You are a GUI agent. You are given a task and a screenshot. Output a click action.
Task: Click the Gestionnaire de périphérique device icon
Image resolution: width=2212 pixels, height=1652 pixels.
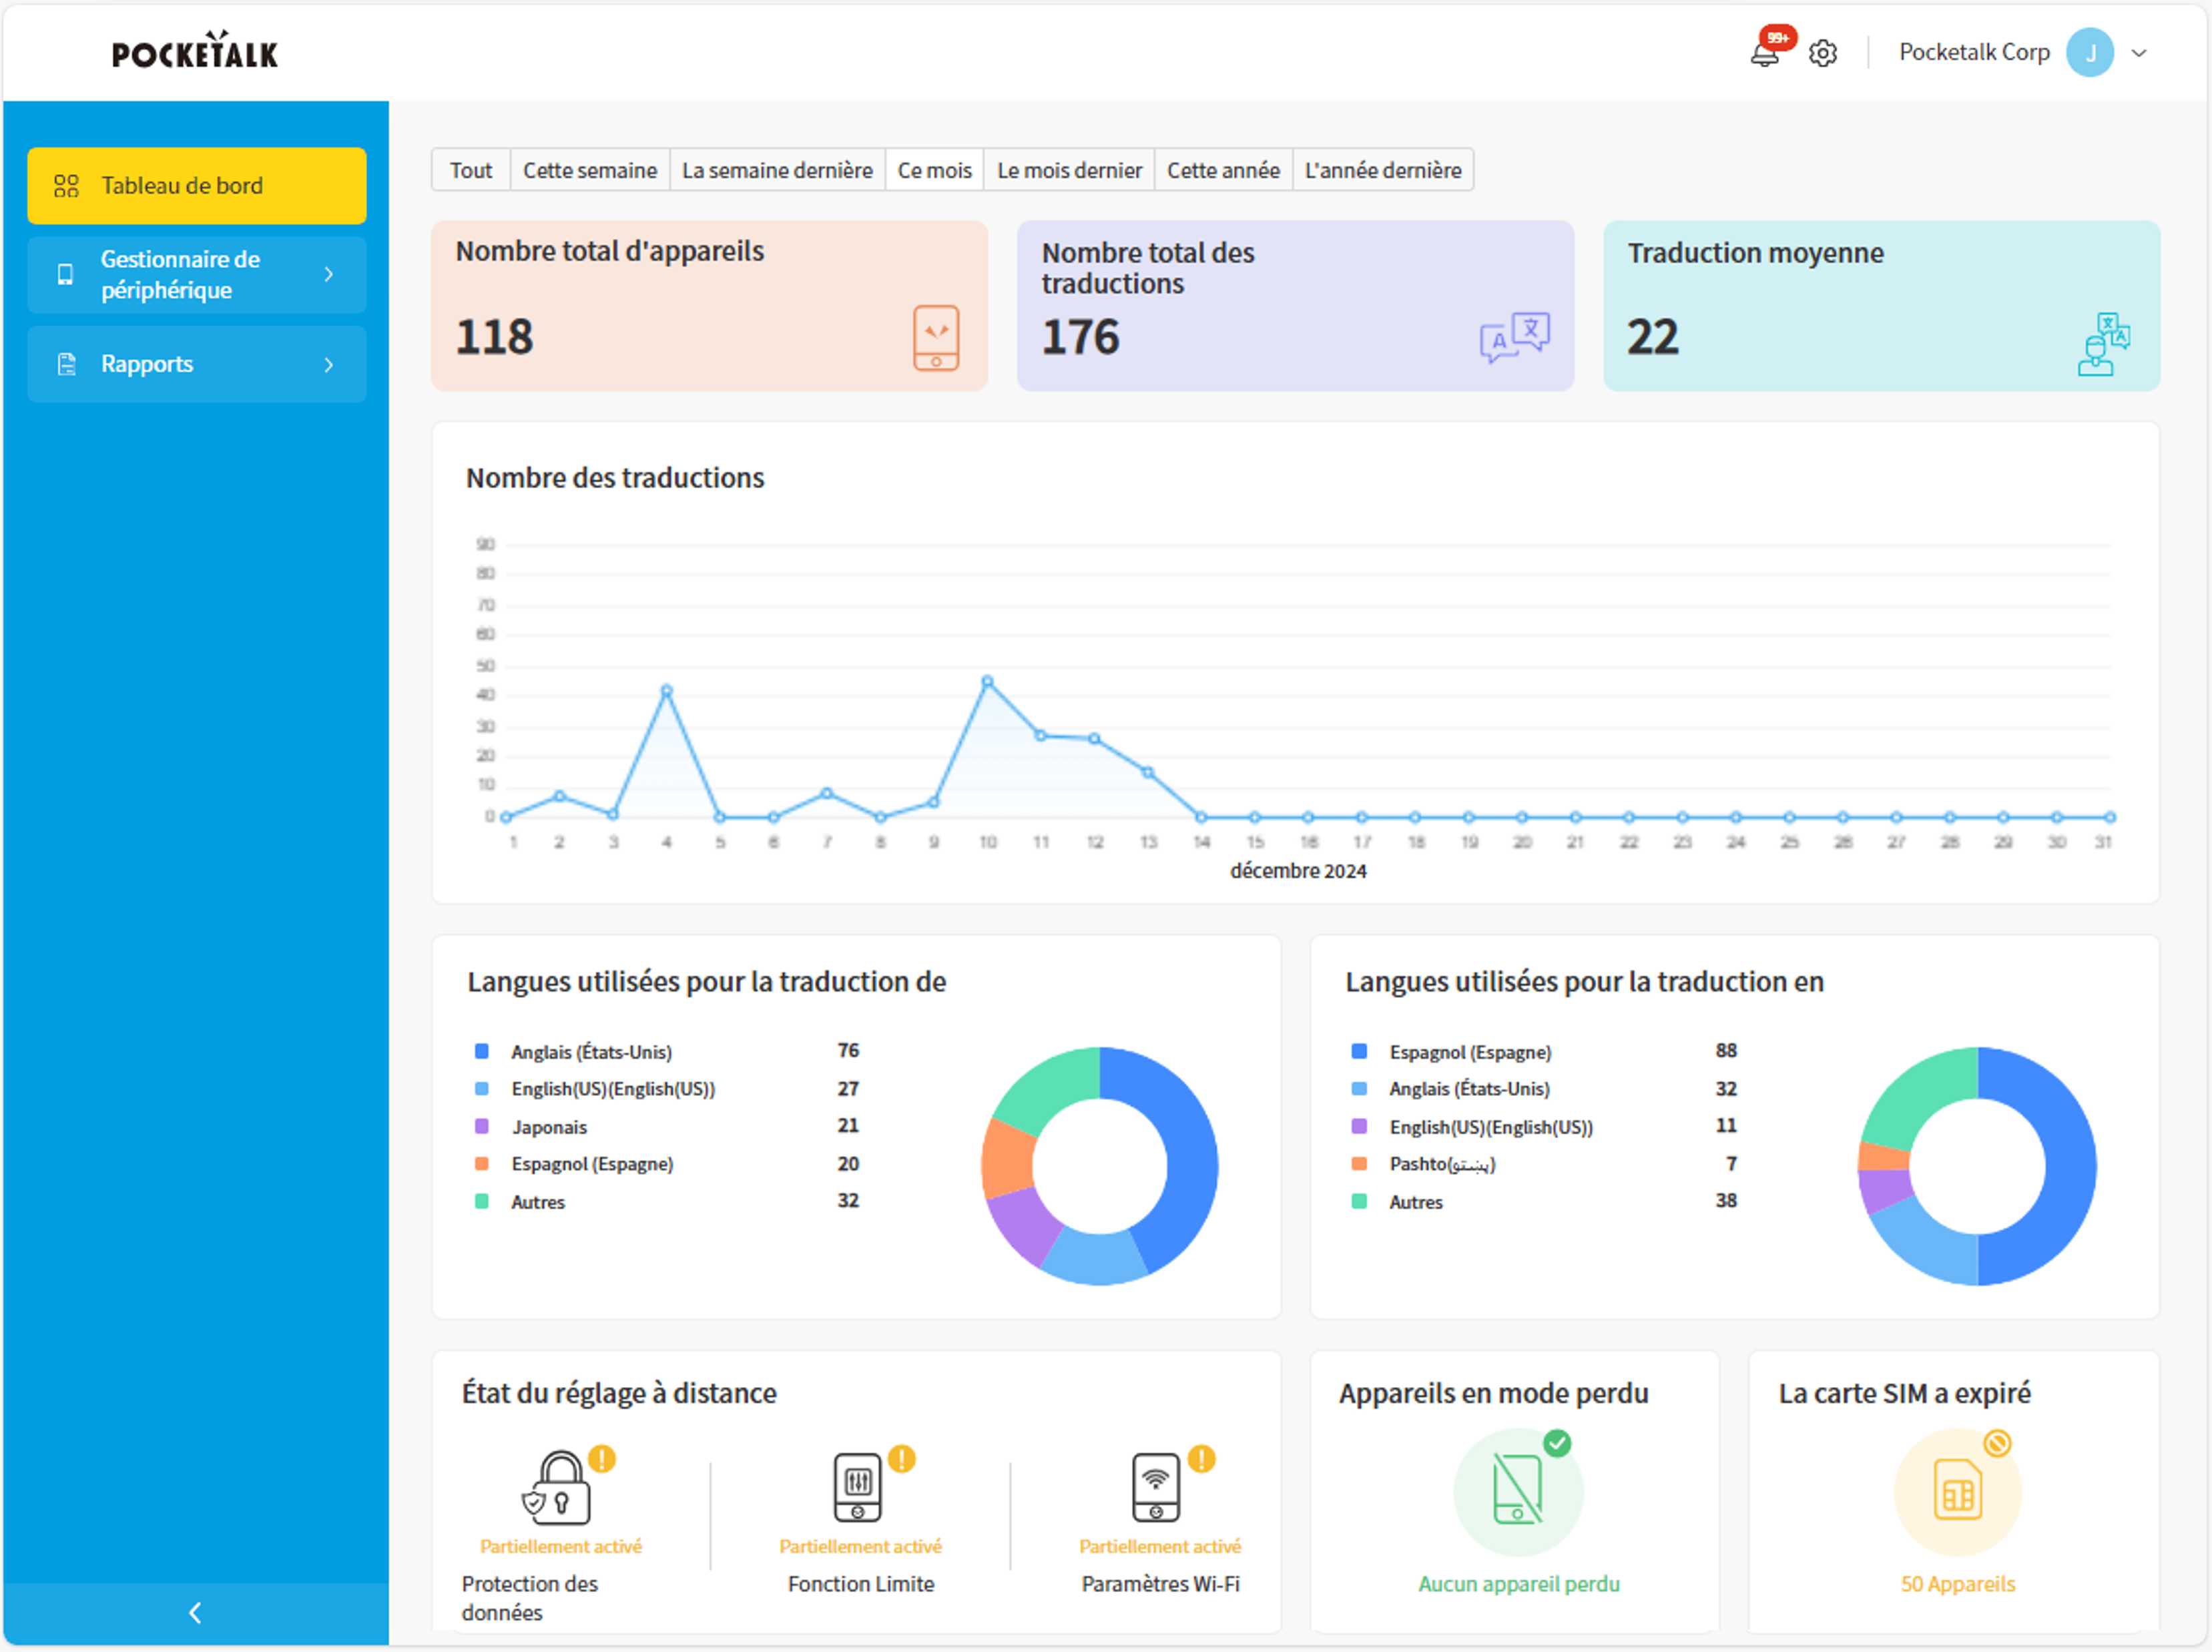click(x=65, y=275)
